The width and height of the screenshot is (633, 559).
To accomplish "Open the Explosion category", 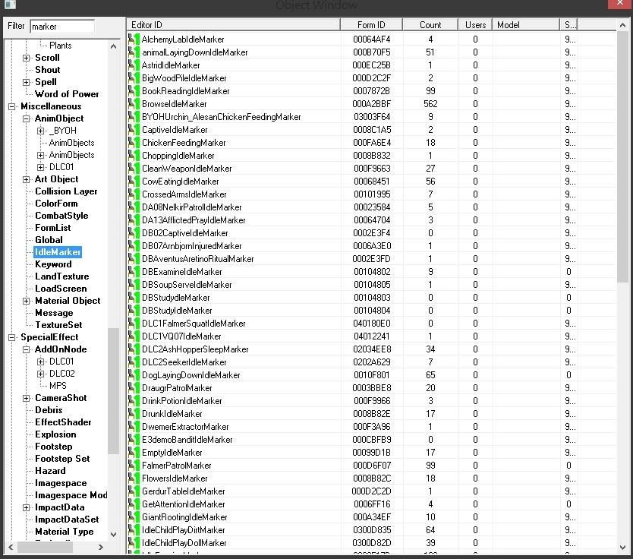I will (55, 434).
